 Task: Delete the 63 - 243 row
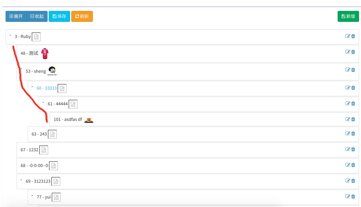tap(353, 133)
